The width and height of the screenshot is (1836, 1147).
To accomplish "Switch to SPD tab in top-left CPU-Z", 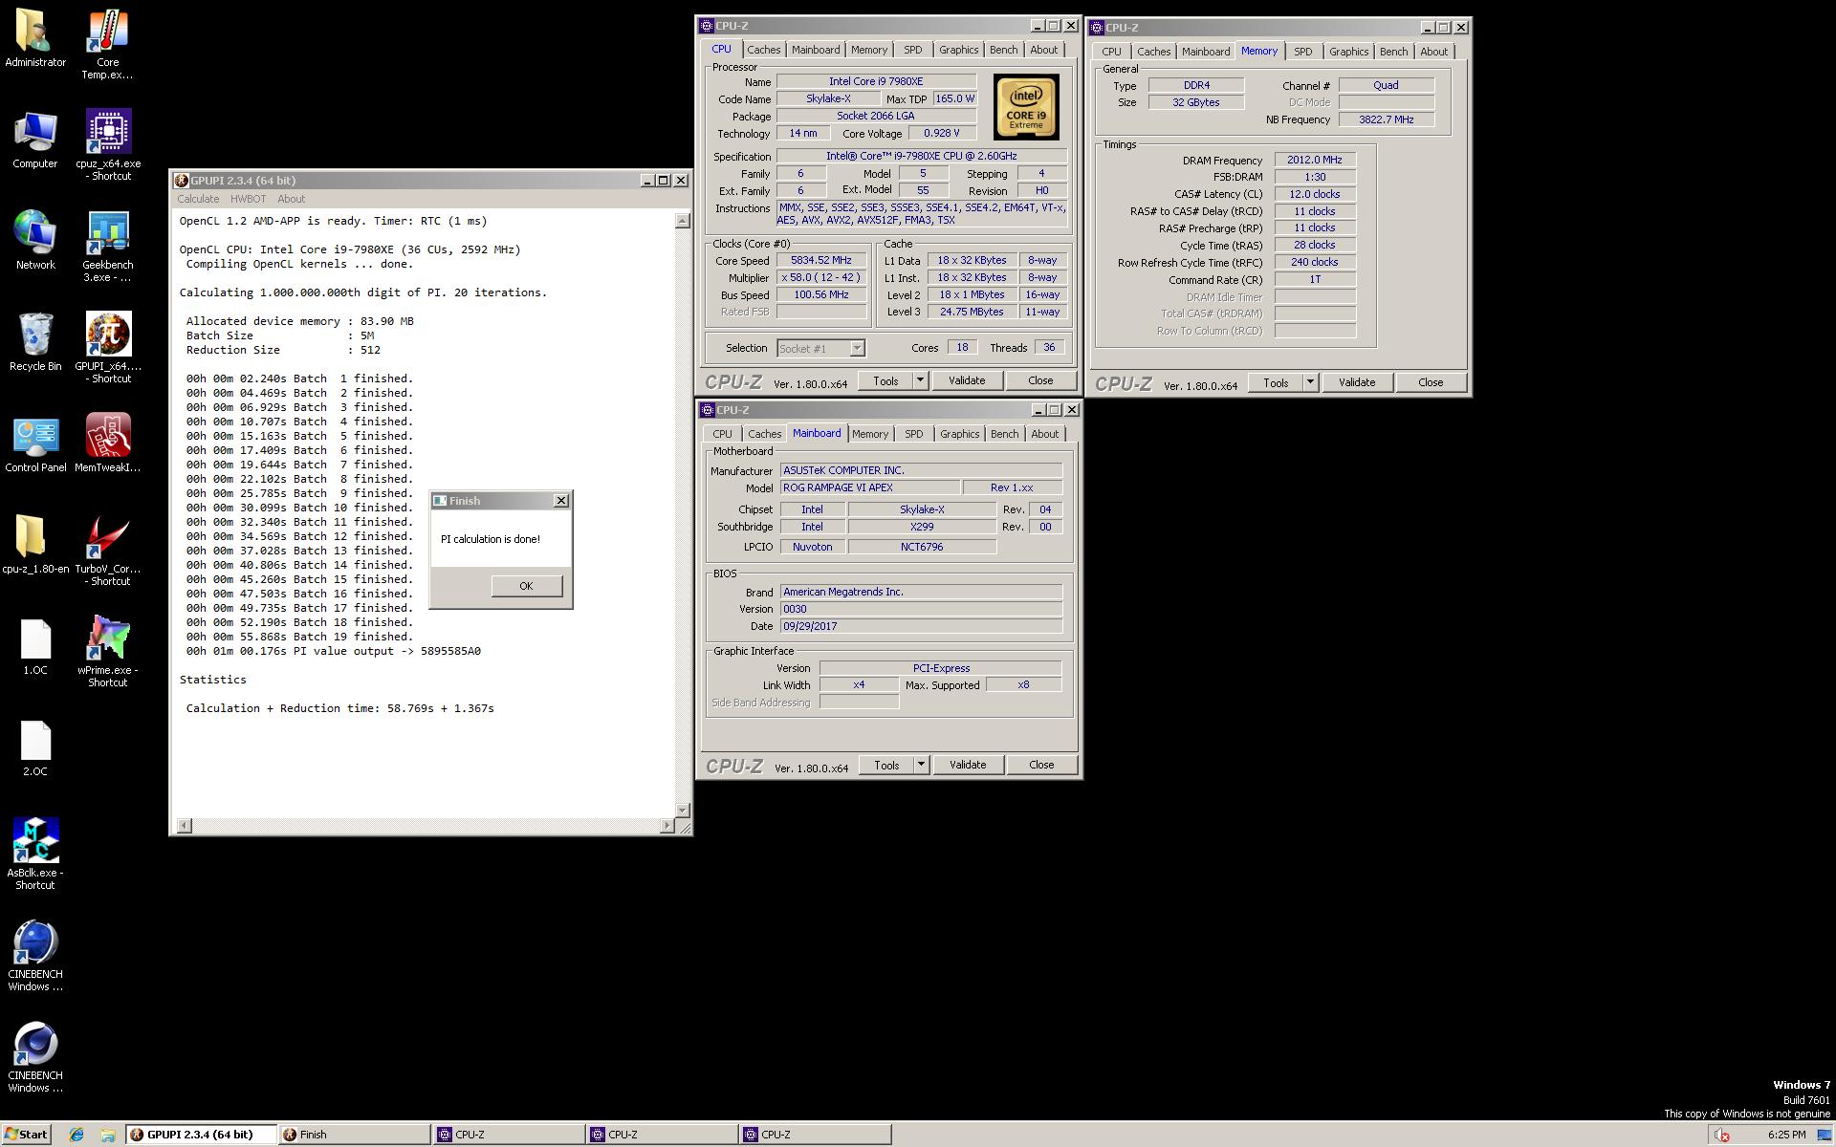I will coord(913,50).
